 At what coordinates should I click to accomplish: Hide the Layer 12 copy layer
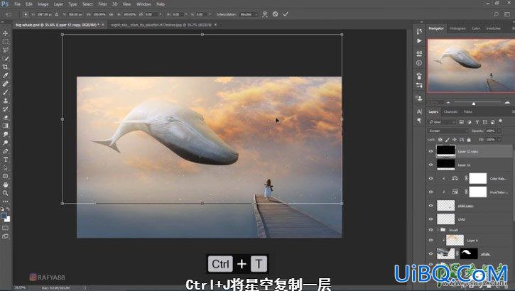point(431,151)
